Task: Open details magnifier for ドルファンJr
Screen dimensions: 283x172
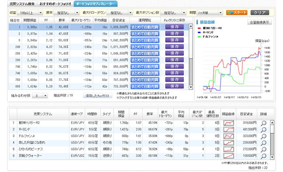Action: (264, 136)
